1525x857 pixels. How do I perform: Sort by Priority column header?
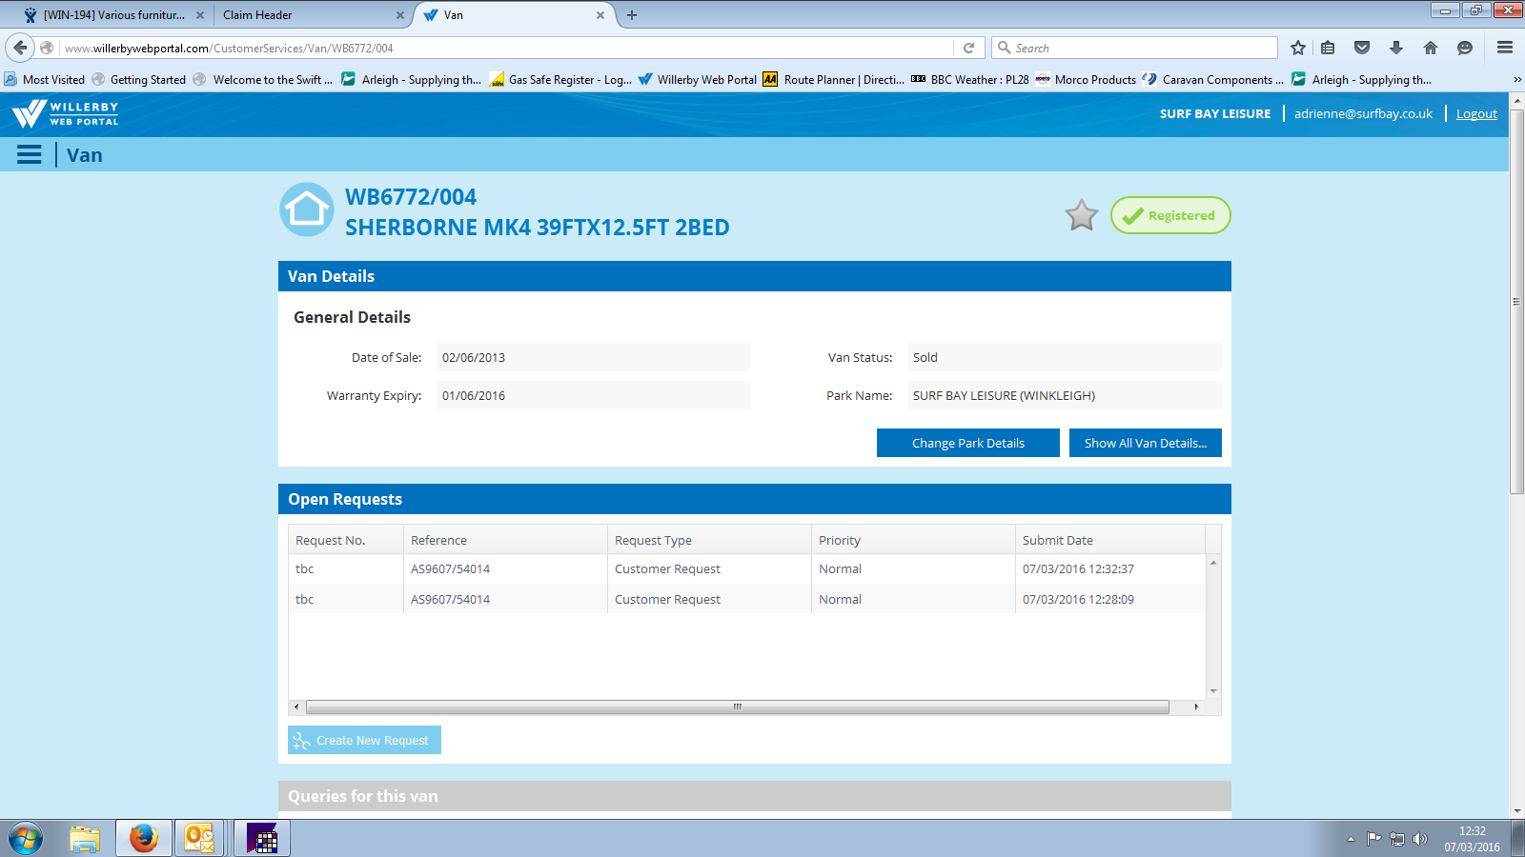[913, 540]
